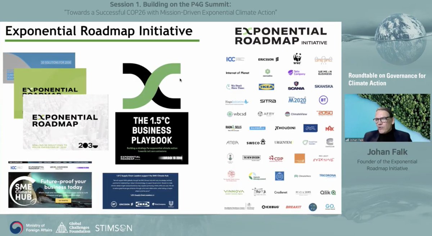Image resolution: width=432 pixels, height=236 pixels.
Task: Click the Icebug logo
Action: [x=270, y=207]
